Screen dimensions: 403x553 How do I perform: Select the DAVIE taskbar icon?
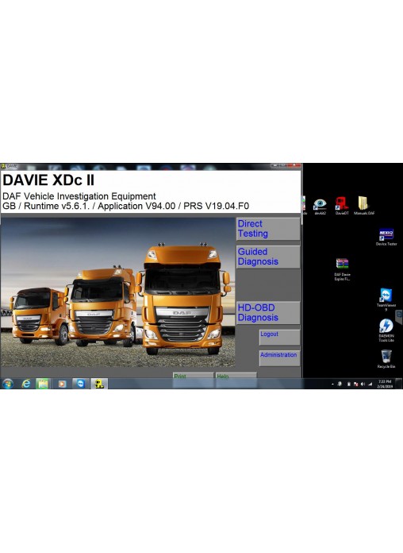coord(99,384)
